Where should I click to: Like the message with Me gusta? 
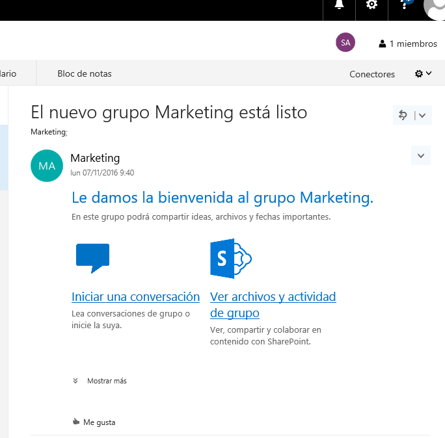(94, 422)
